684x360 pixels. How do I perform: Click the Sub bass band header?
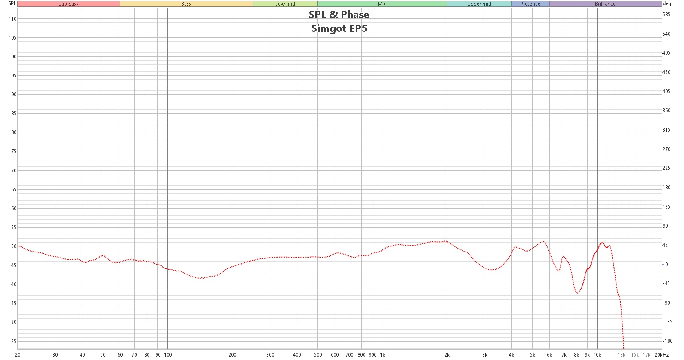click(68, 4)
